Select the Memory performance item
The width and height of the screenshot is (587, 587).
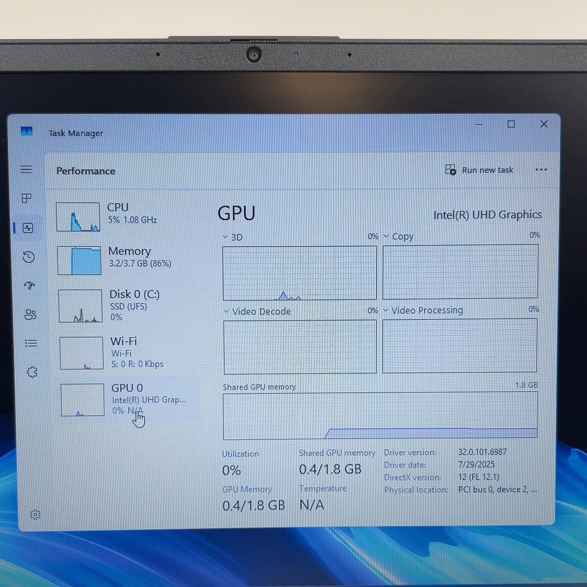pyautogui.click(x=126, y=260)
